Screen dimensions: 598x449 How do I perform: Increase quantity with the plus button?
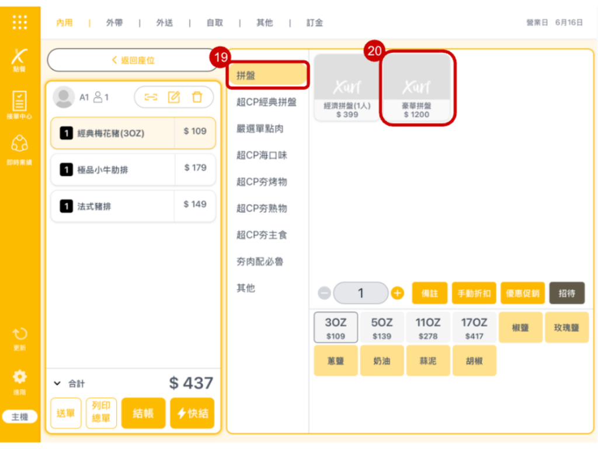click(x=398, y=293)
